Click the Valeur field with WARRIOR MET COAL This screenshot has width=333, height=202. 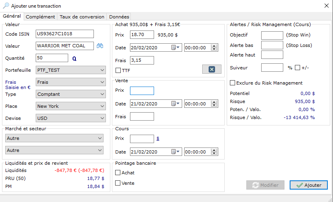pyautogui.click(x=65, y=46)
